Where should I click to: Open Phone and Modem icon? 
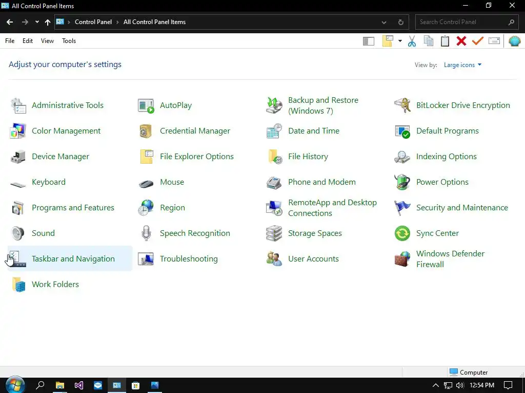274,183
